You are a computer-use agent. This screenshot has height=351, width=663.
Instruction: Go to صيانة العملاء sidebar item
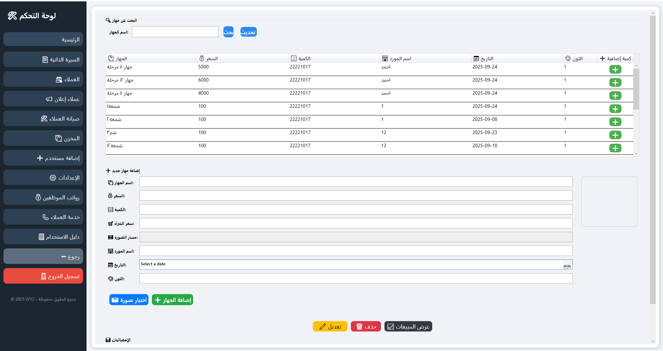[x=43, y=118]
